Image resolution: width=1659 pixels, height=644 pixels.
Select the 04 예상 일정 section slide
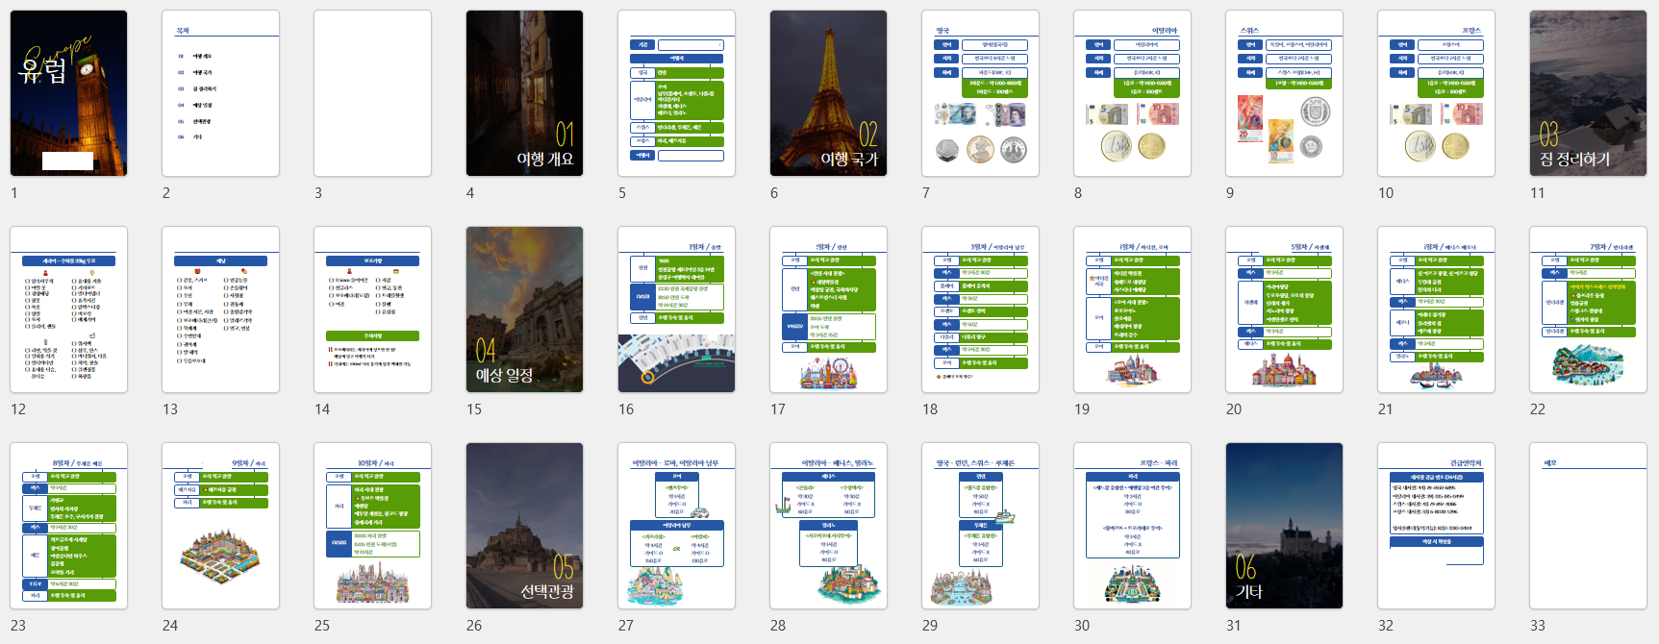coord(524,310)
